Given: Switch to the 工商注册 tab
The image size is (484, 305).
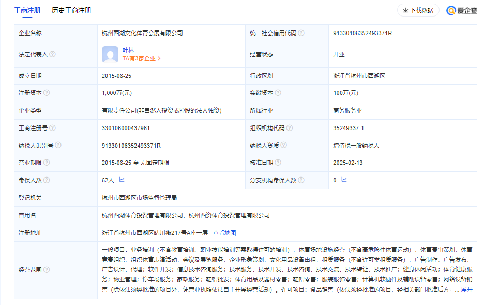Looking at the screenshot, I should [27, 10].
